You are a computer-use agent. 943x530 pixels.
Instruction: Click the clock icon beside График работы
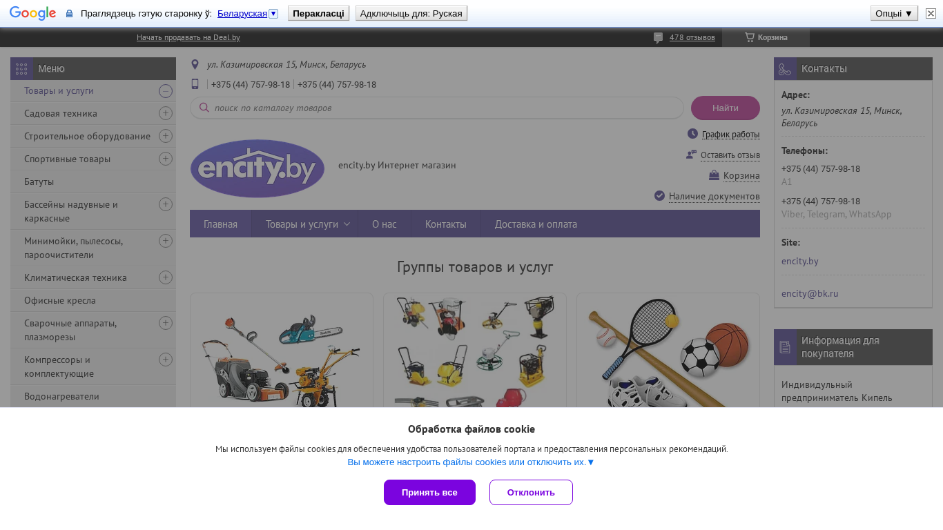692,134
